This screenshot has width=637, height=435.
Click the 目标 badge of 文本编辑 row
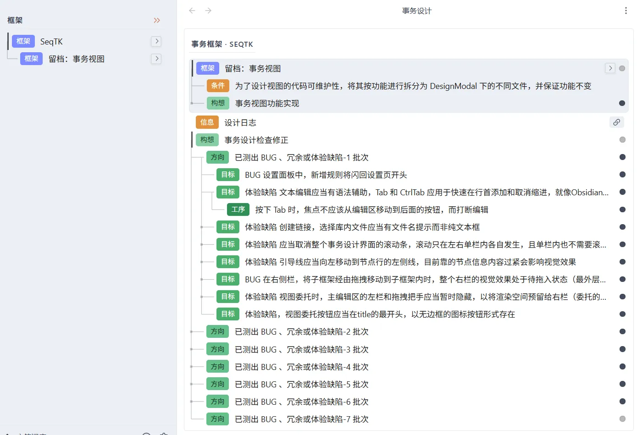tap(228, 192)
